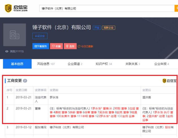Select the 基本信息 tab

(17, 64)
